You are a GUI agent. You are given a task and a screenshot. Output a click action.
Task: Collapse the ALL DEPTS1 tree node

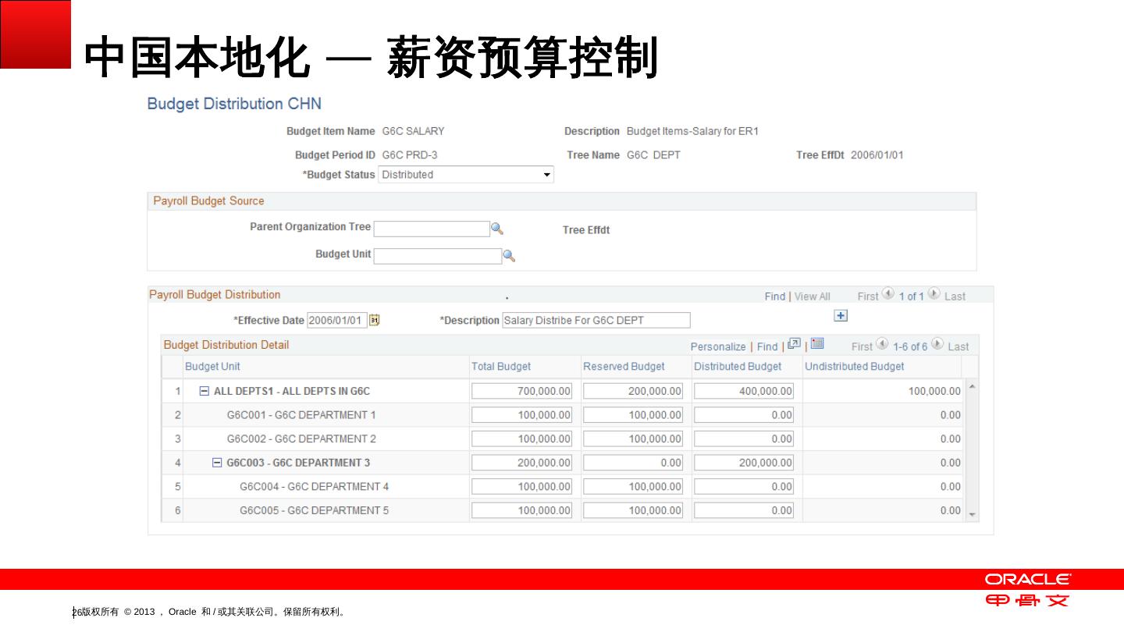(x=205, y=391)
